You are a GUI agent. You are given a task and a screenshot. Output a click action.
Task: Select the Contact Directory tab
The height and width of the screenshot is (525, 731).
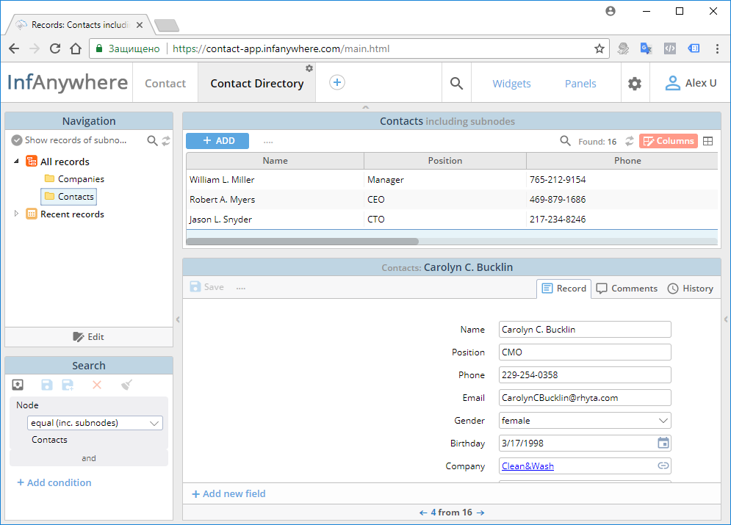257,84
